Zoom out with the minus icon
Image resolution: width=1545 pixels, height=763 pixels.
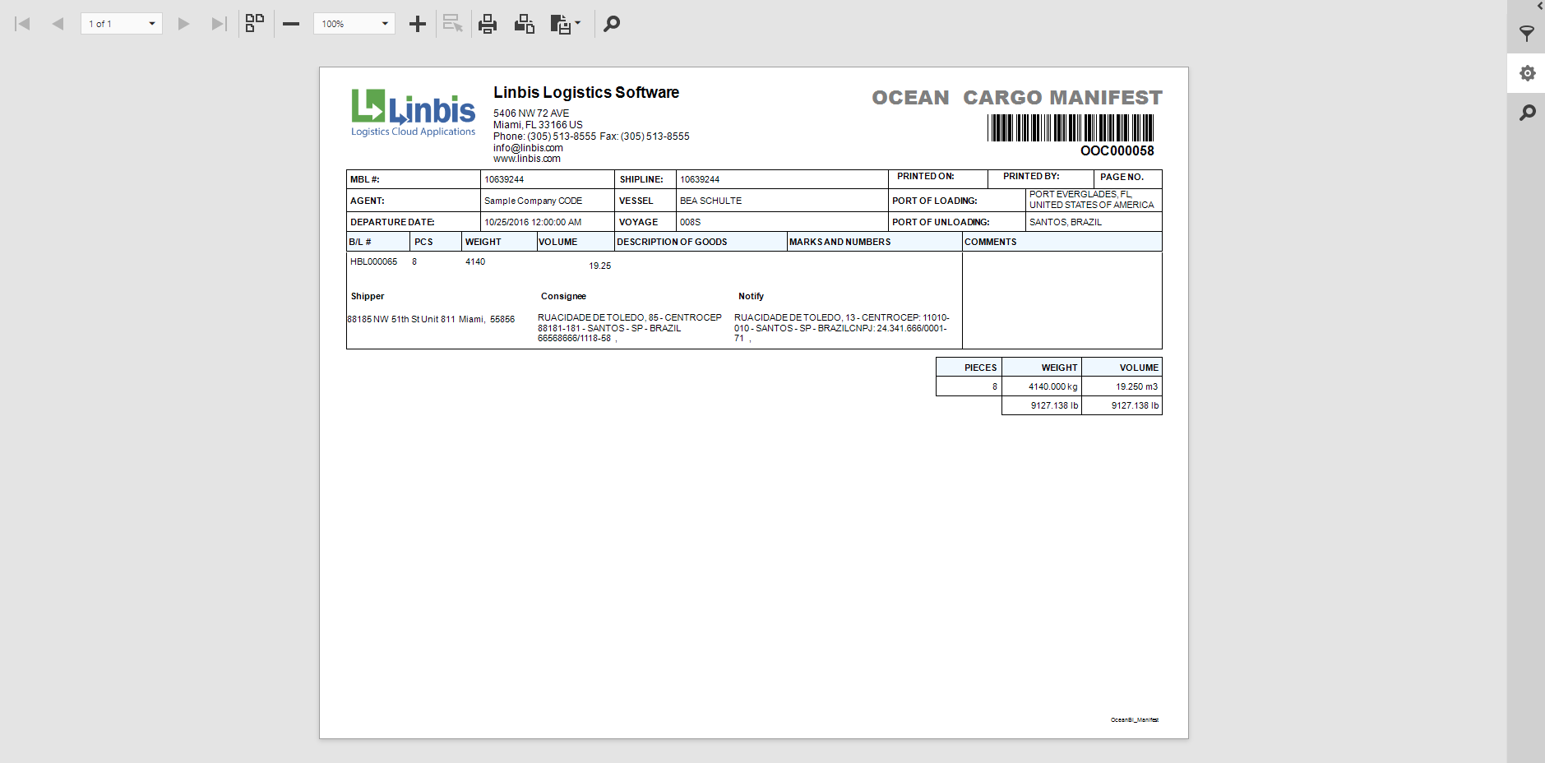[291, 24]
